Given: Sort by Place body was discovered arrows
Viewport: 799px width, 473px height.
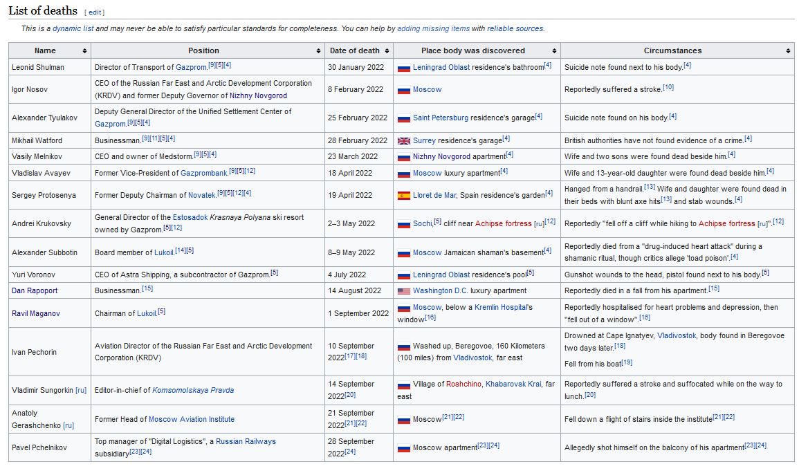Looking at the screenshot, I should (x=554, y=51).
